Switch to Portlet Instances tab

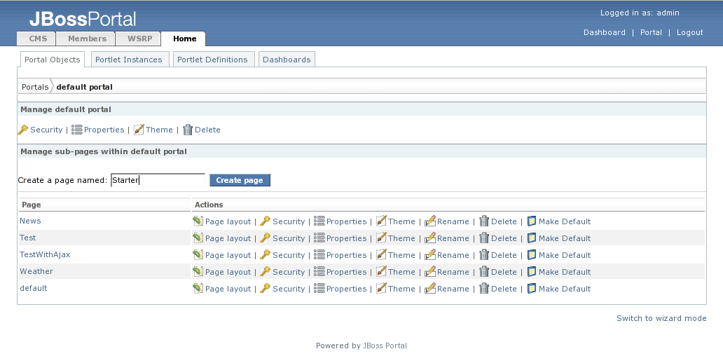(x=129, y=60)
